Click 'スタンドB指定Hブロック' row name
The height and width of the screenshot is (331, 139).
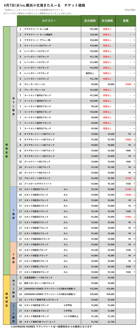coord(36,244)
